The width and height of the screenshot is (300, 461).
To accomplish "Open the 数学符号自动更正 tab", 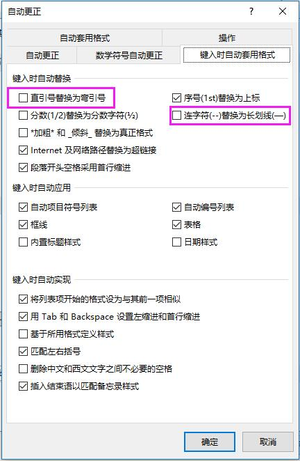I will point(128,55).
